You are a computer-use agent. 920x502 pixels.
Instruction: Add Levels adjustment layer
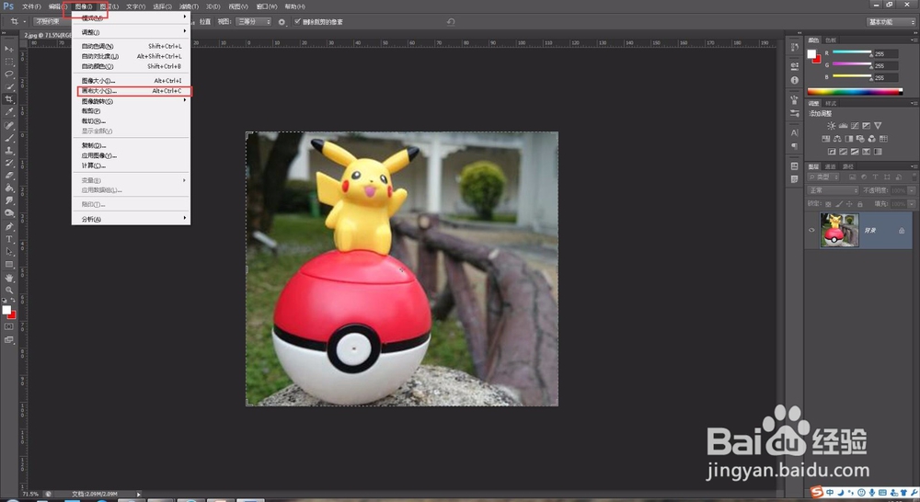843,125
